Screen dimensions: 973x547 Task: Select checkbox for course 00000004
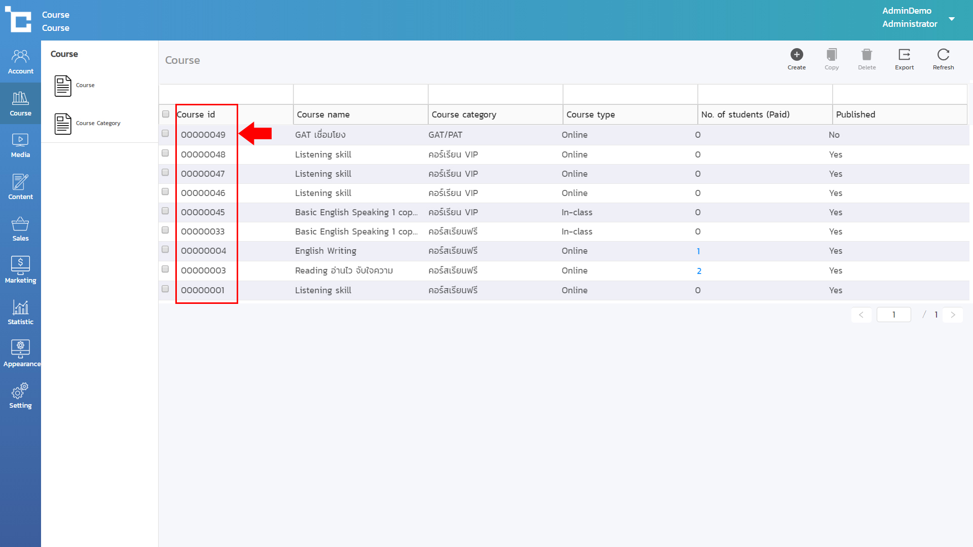click(165, 250)
